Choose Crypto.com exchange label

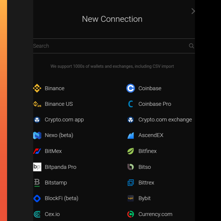pyautogui.click(x=165, y=120)
